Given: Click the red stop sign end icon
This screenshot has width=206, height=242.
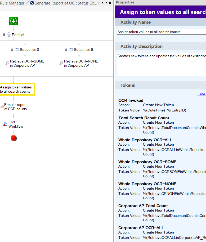Looking at the screenshot, I should click(x=14, y=138).
